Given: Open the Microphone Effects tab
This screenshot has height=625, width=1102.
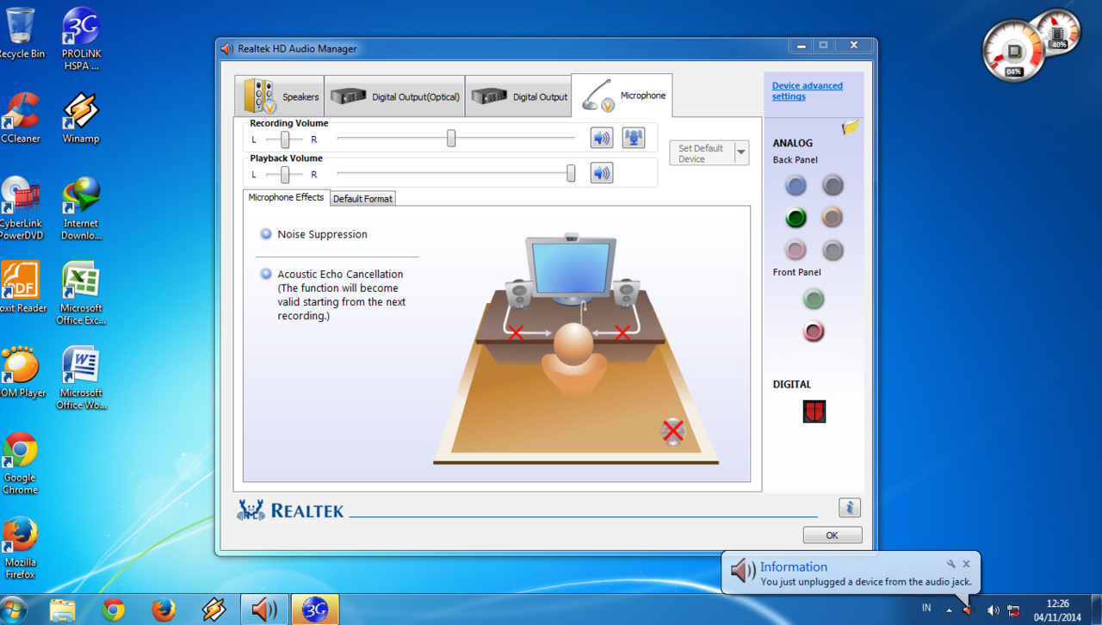Looking at the screenshot, I should pyautogui.click(x=286, y=197).
